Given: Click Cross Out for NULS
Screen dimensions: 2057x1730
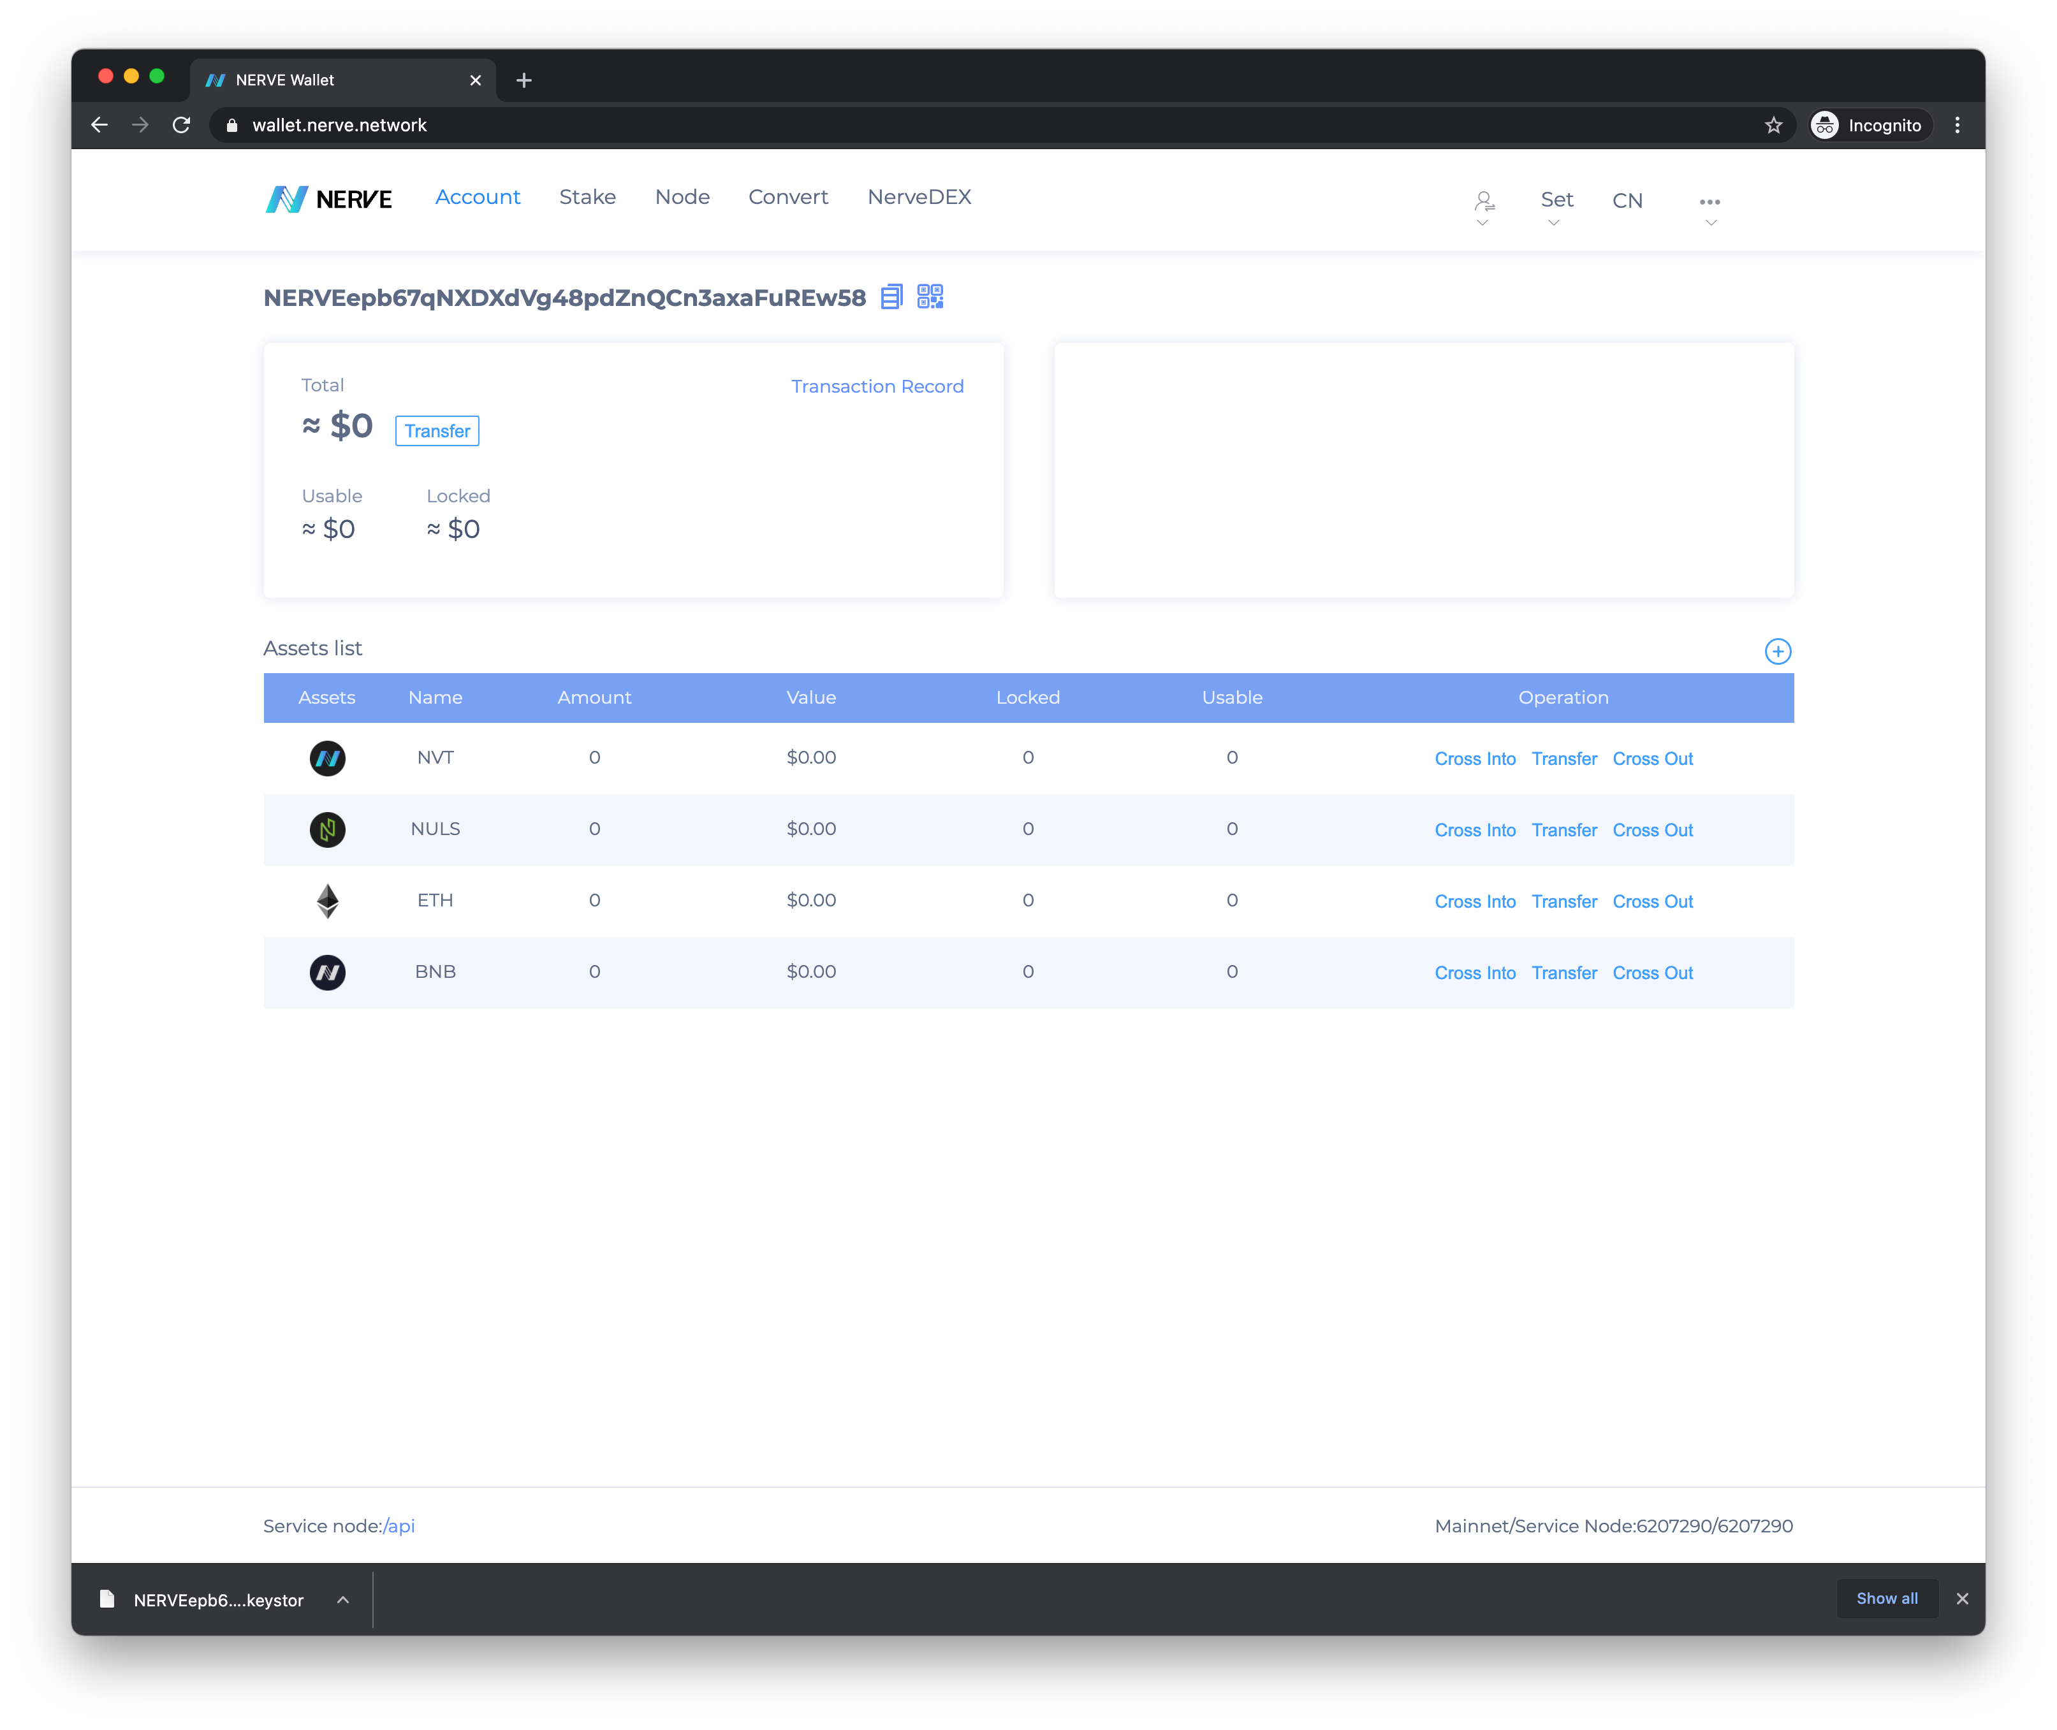Looking at the screenshot, I should 1653,831.
